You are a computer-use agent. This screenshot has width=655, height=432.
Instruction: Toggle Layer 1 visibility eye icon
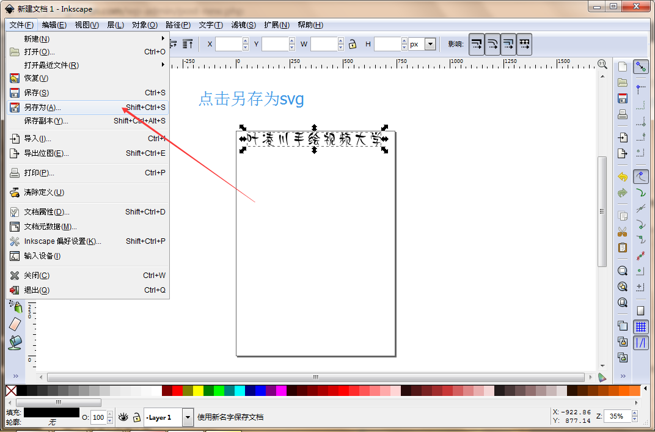(x=123, y=417)
